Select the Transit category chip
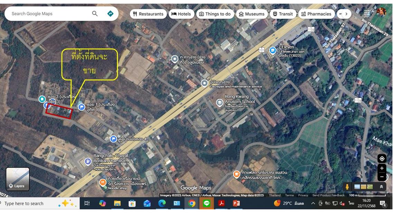This screenshot has height=221, width=393. click(283, 14)
